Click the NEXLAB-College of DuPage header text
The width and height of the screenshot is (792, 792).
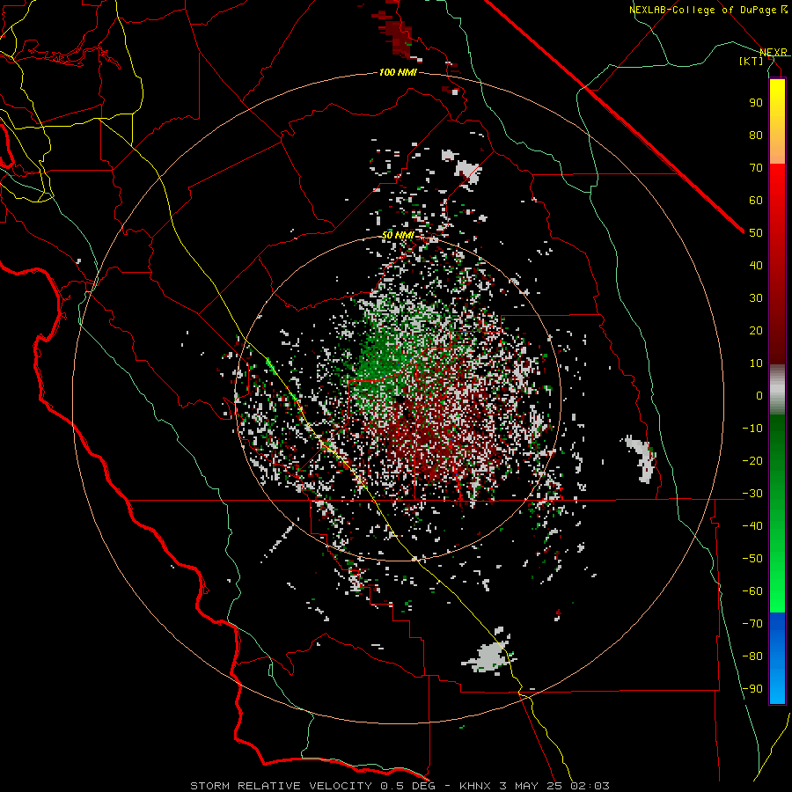click(708, 10)
